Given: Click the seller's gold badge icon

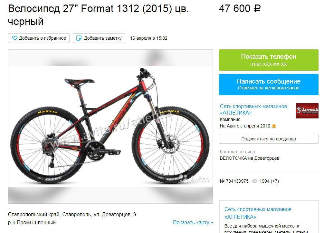Looking at the screenshot, I should tap(274, 126).
